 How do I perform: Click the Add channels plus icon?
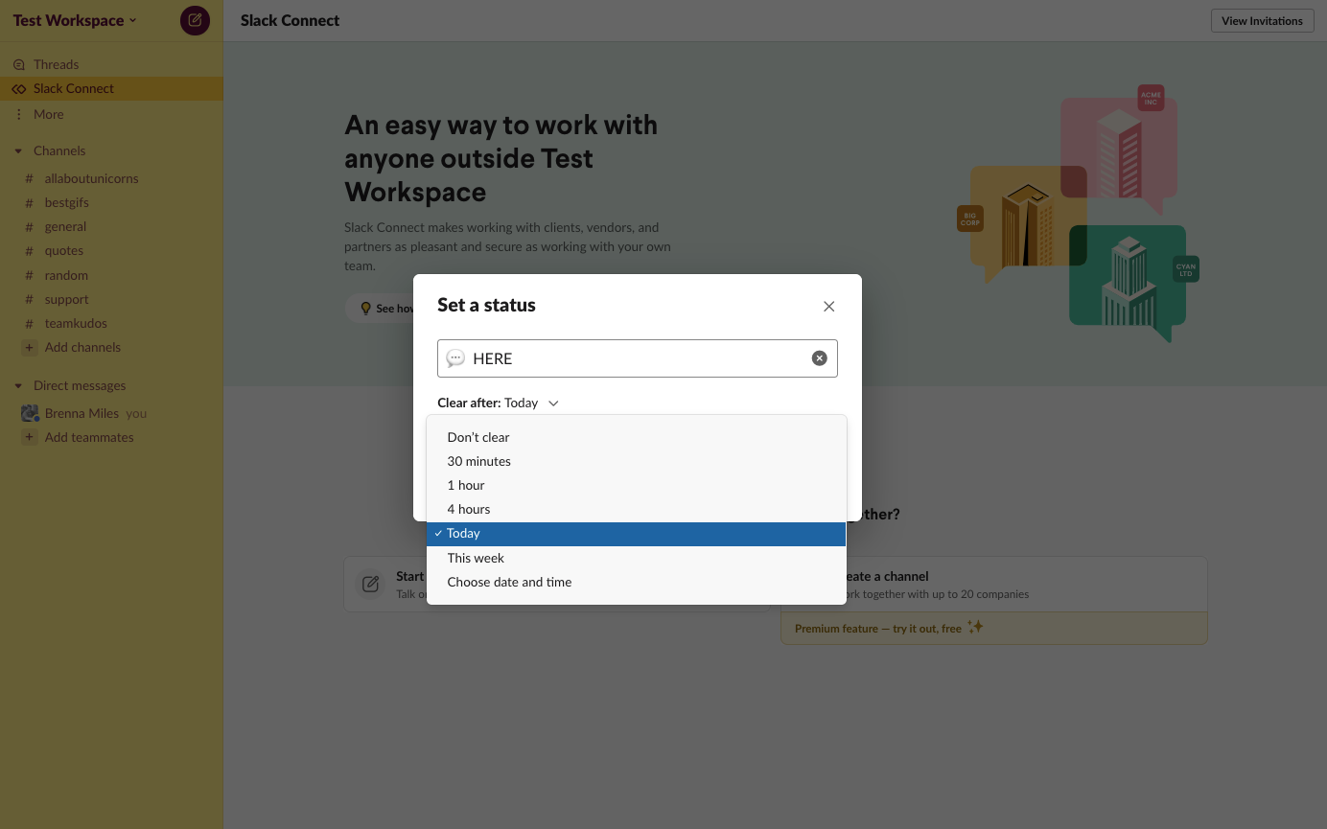coord(30,347)
